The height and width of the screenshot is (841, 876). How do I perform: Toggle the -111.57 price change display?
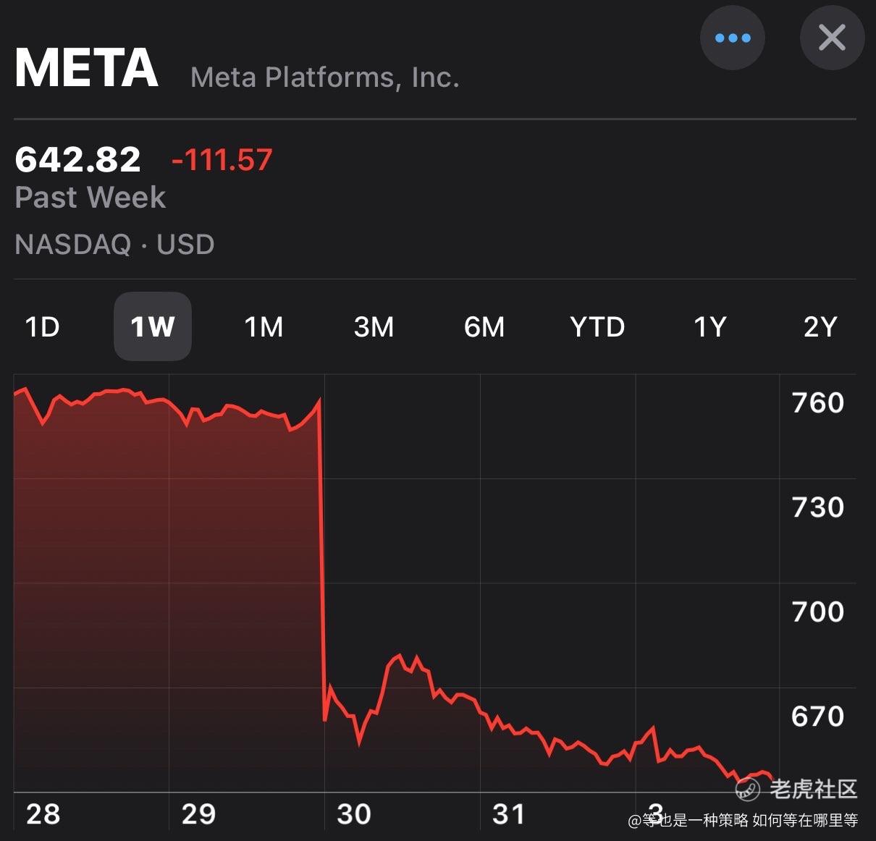[222, 160]
